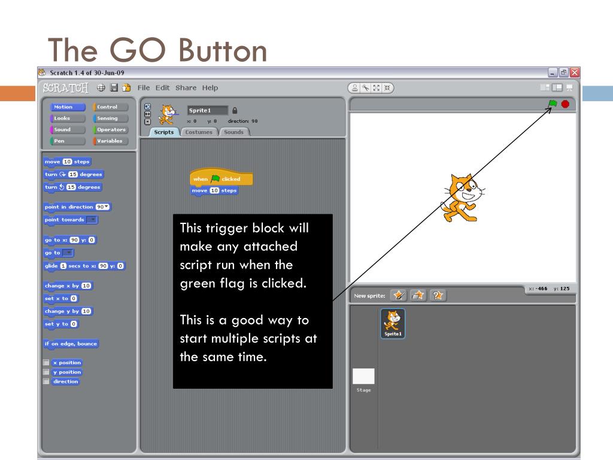Click the 'when flag clicked' hat block

tap(221, 177)
